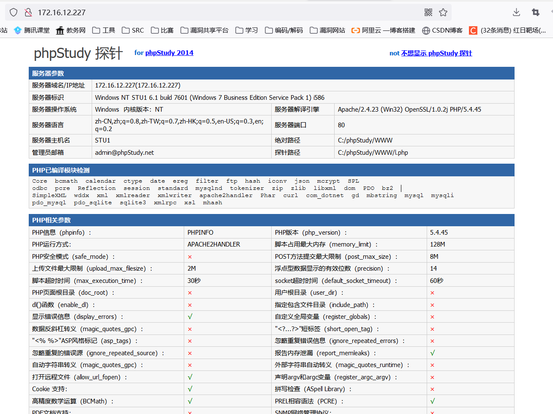Select the 172.16.12.227(172.16.12.227) server address value
Screen dimensions: 553x414
click(x=138, y=85)
